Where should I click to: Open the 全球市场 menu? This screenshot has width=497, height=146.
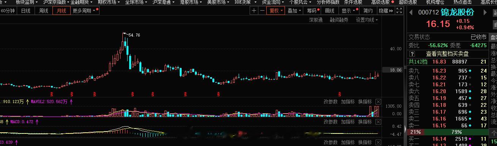click(136, 2)
